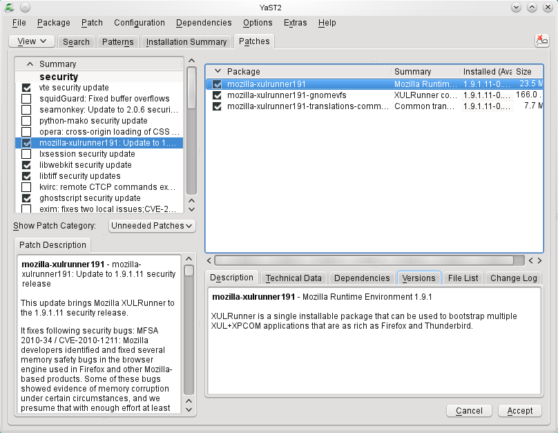Uncheck the ghostscript security update
The image size is (558, 433).
tap(26, 198)
